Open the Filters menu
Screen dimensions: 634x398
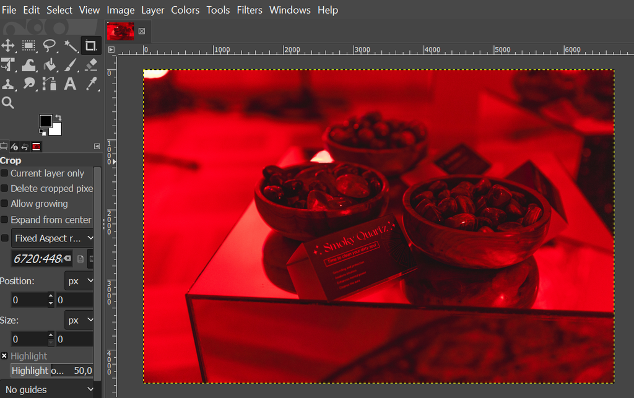(250, 10)
